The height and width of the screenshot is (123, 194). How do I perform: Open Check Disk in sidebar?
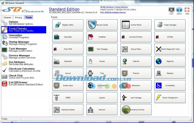24,77
